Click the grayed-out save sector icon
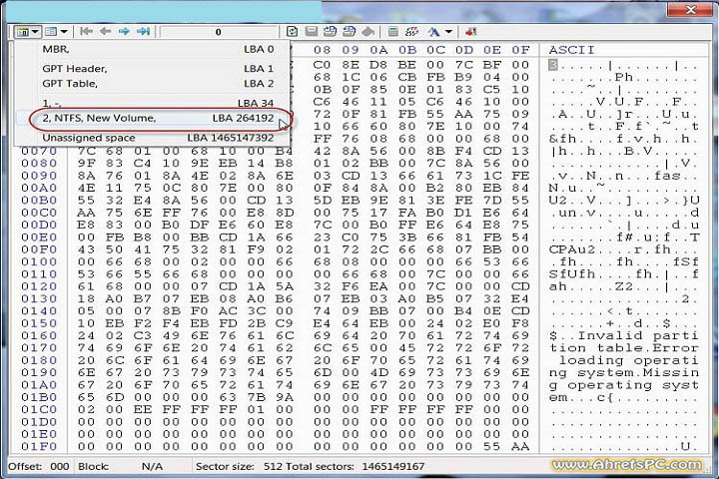Screen dimensions: 719x479 coord(312,31)
